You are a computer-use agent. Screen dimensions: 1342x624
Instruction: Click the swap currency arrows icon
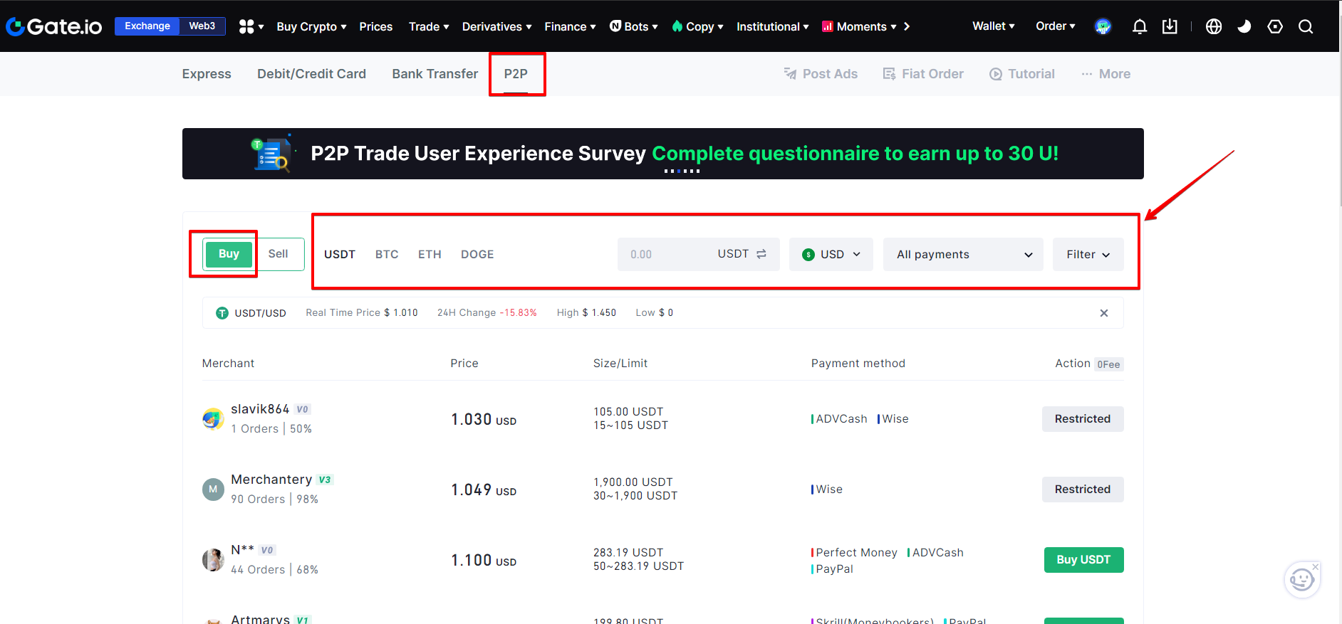pos(761,254)
